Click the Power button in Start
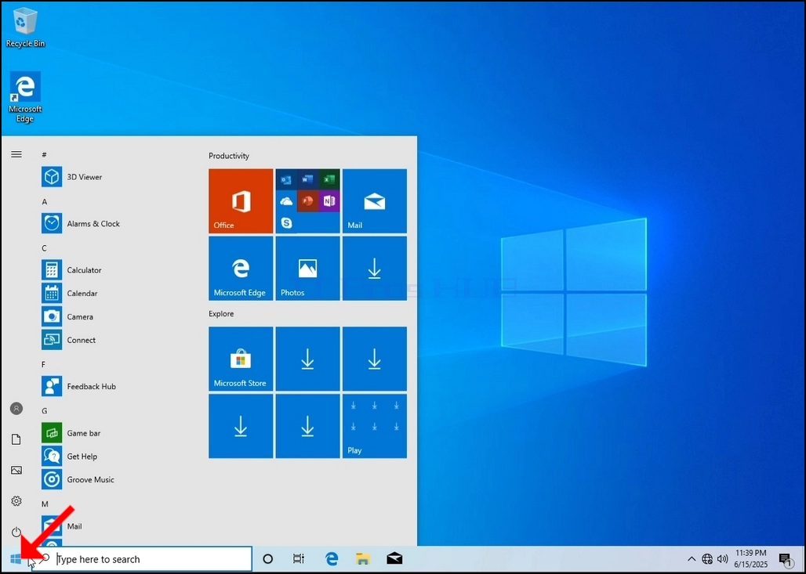 click(16, 532)
